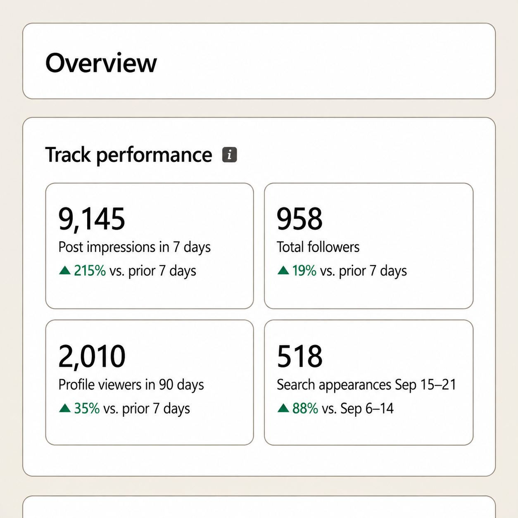
Task: Click the 'Post impressions in 7 days' label
Action: tap(135, 247)
